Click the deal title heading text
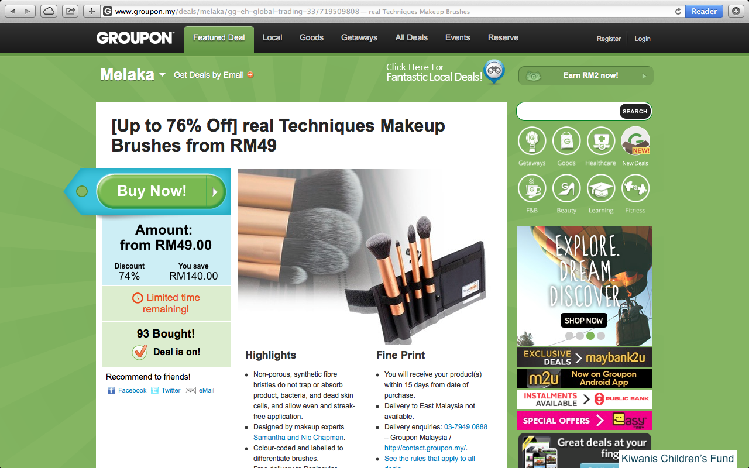 (279, 135)
